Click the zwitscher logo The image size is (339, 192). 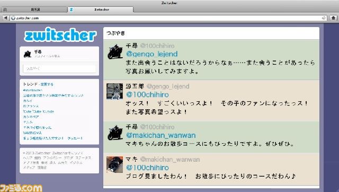(x=60, y=34)
